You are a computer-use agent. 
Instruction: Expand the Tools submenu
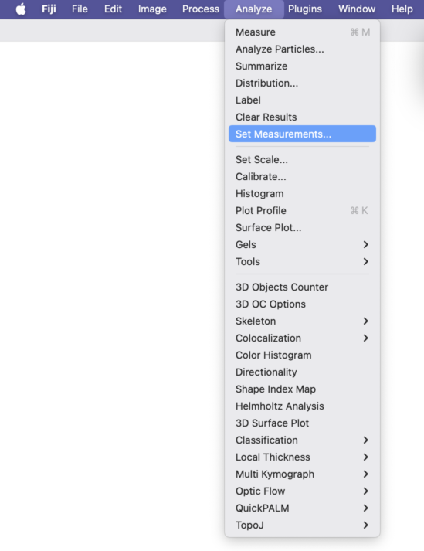point(302,261)
